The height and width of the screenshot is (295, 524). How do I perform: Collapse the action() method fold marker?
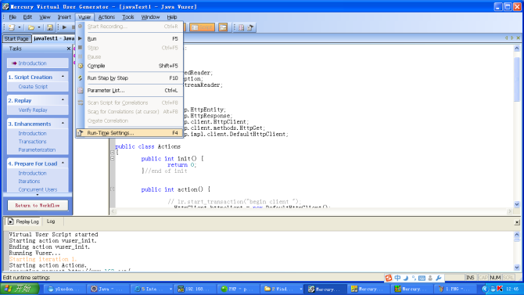point(113,189)
